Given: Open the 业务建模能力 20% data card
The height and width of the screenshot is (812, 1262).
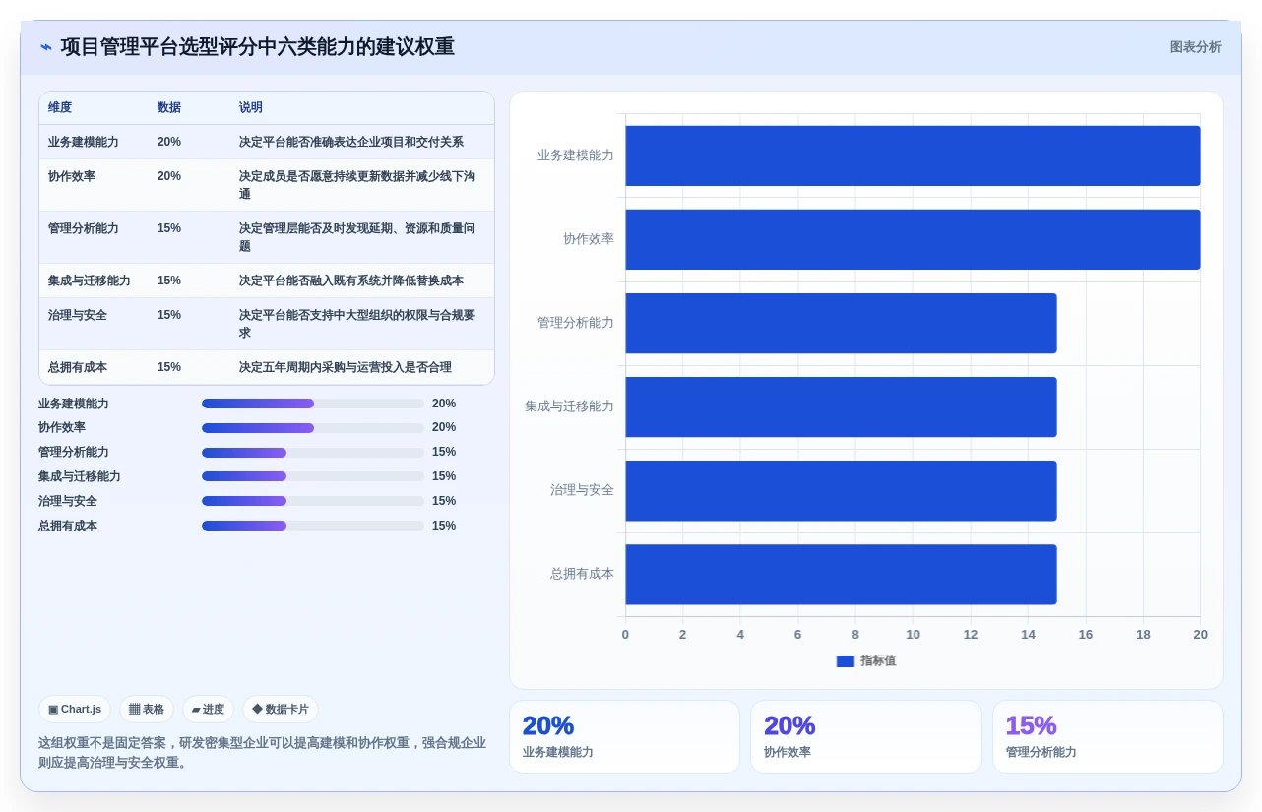Looking at the screenshot, I should 624,736.
